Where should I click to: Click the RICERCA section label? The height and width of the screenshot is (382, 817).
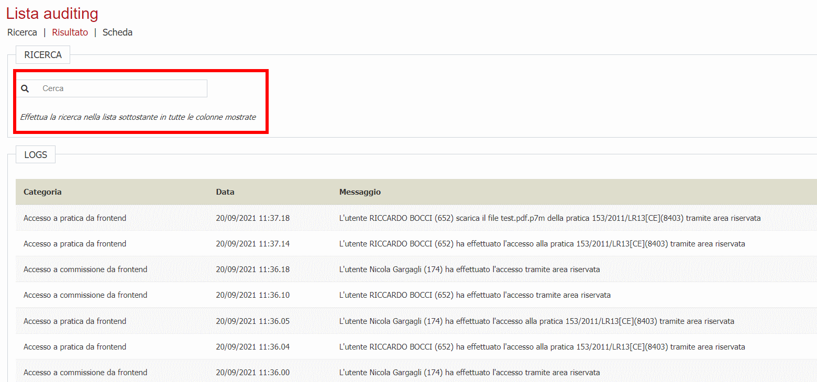click(x=43, y=55)
